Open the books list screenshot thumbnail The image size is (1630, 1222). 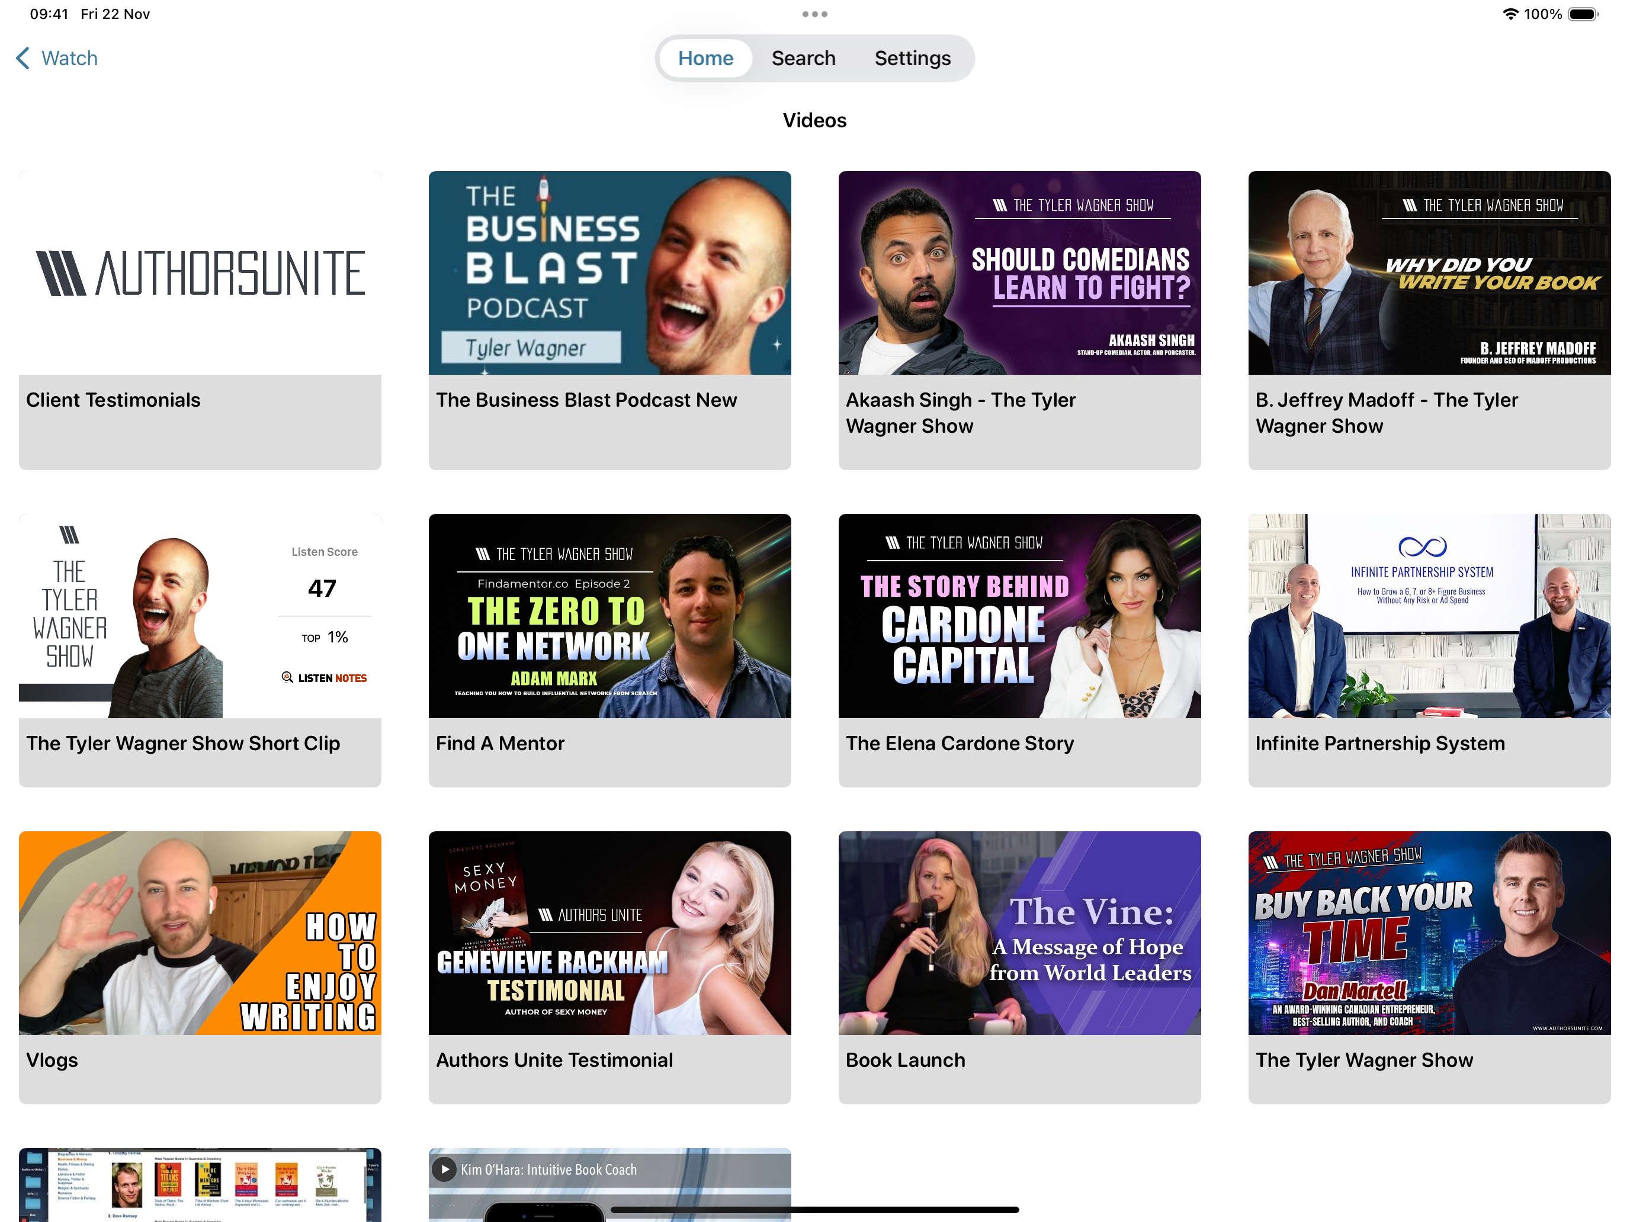pyautogui.click(x=200, y=1185)
